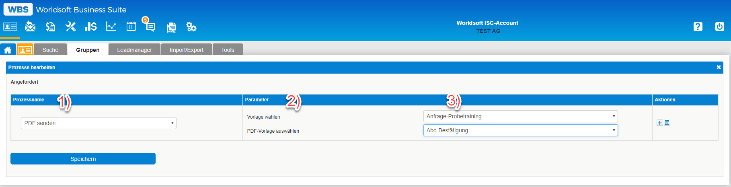Click the wrench and screwdriver tools icon
The image size is (731, 187).
click(x=70, y=27)
